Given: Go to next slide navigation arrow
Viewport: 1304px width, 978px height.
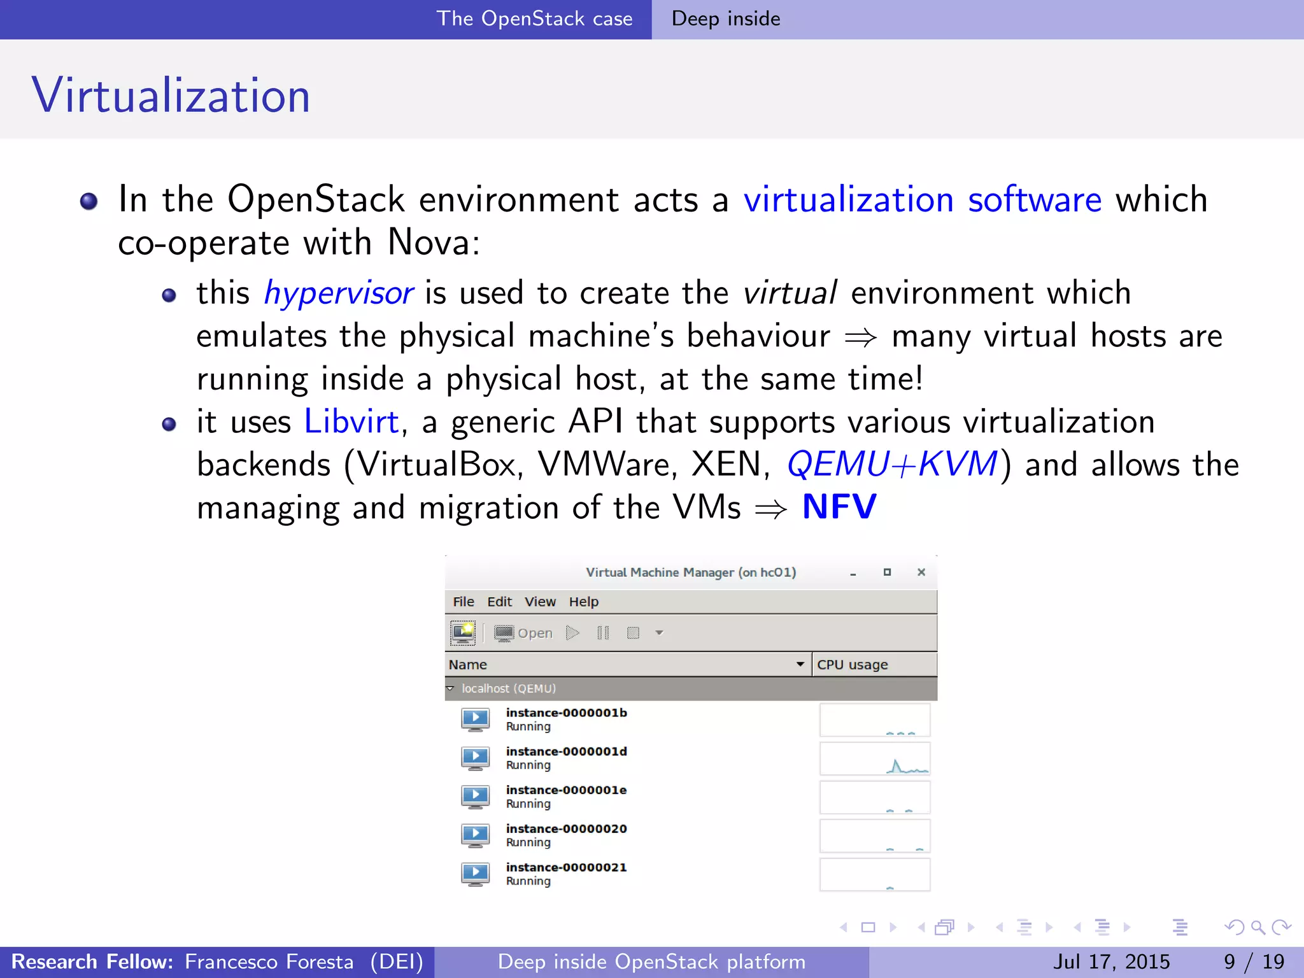Looking at the screenshot, I should coord(893,928).
